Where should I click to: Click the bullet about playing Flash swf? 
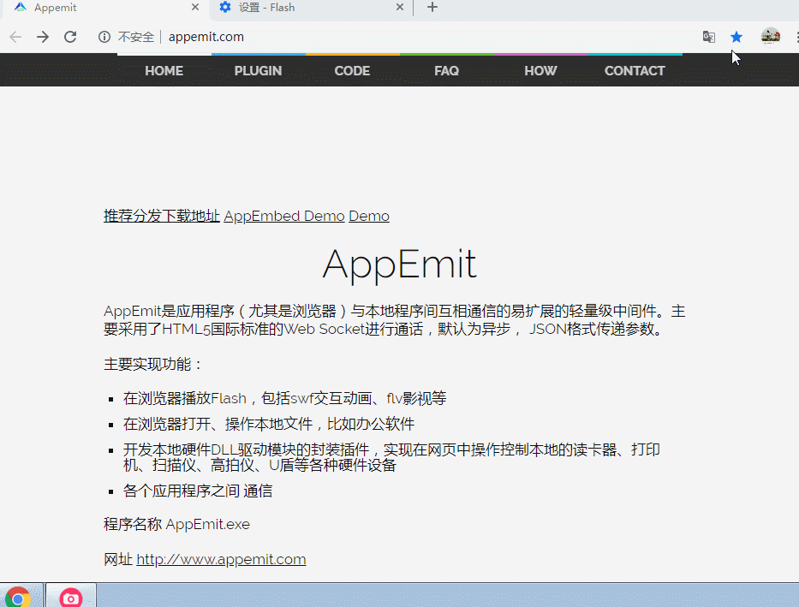(x=284, y=398)
